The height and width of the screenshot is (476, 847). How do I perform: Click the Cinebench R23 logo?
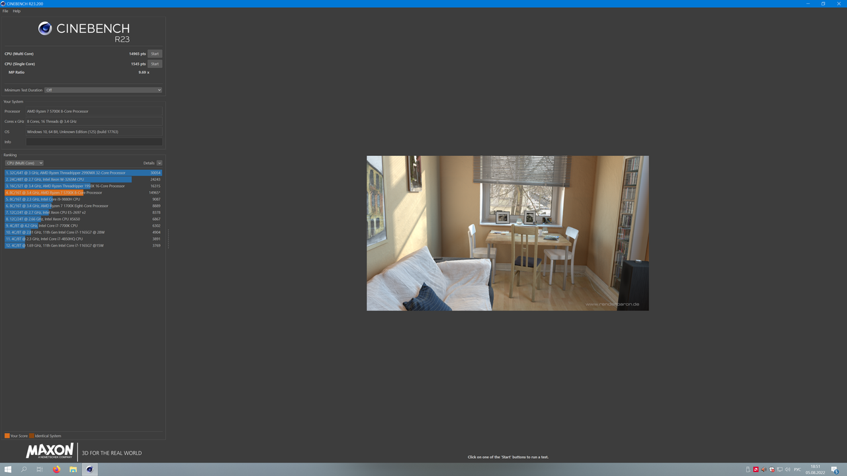(83, 30)
